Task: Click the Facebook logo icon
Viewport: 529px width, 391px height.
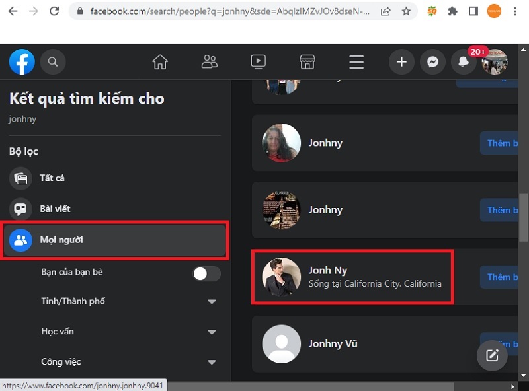Action: (x=22, y=62)
